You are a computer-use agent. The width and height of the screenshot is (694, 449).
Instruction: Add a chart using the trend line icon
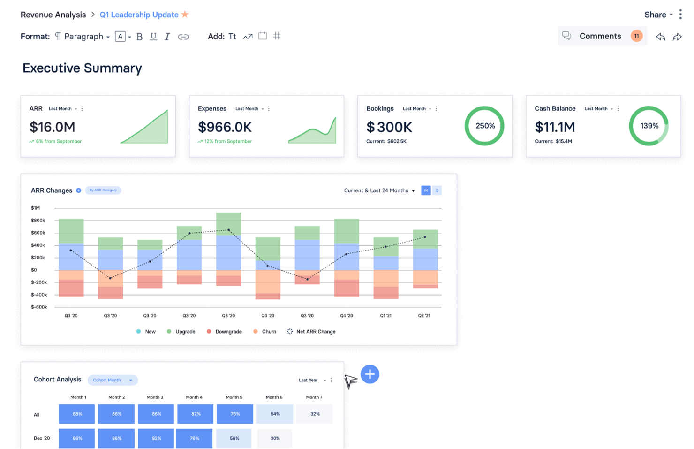[x=248, y=36]
